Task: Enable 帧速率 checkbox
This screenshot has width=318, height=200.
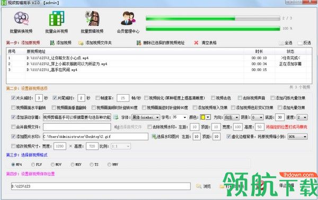Action: [98, 98]
